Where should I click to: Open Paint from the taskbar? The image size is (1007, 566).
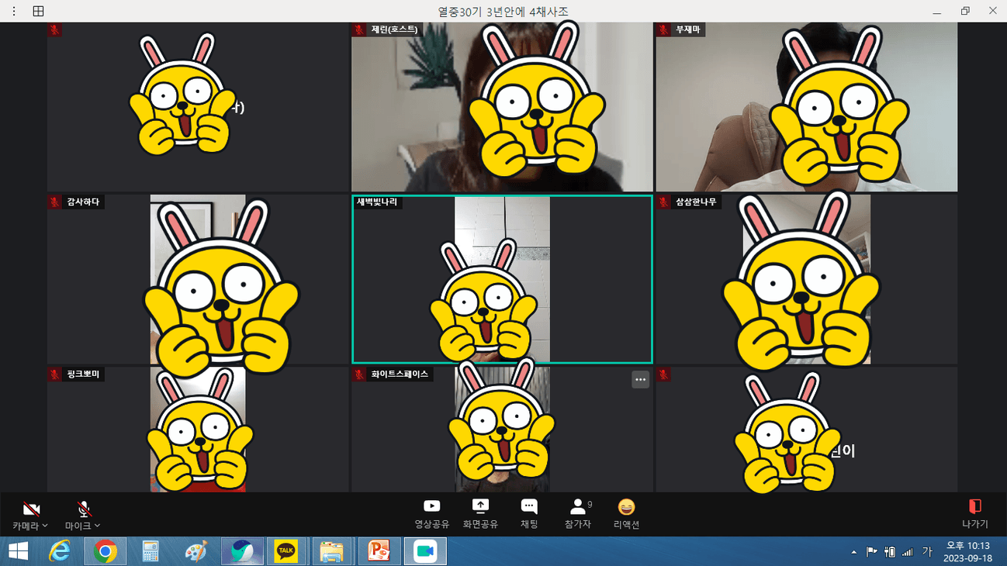(196, 551)
